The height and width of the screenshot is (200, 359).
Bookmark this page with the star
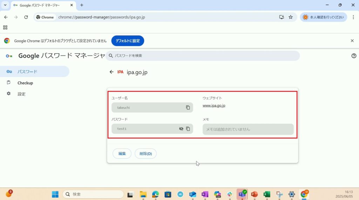(x=291, y=17)
